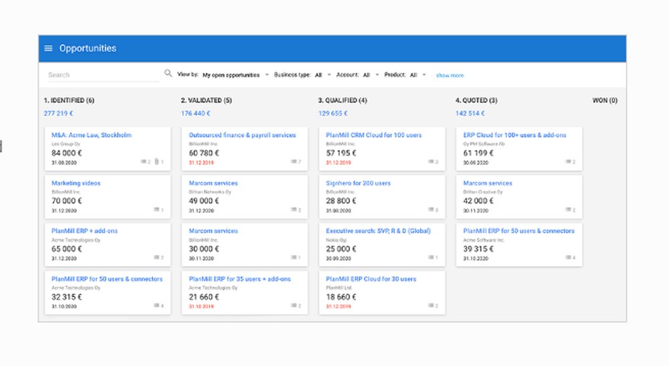
Task: Click the search magnifier icon
Action: point(168,73)
